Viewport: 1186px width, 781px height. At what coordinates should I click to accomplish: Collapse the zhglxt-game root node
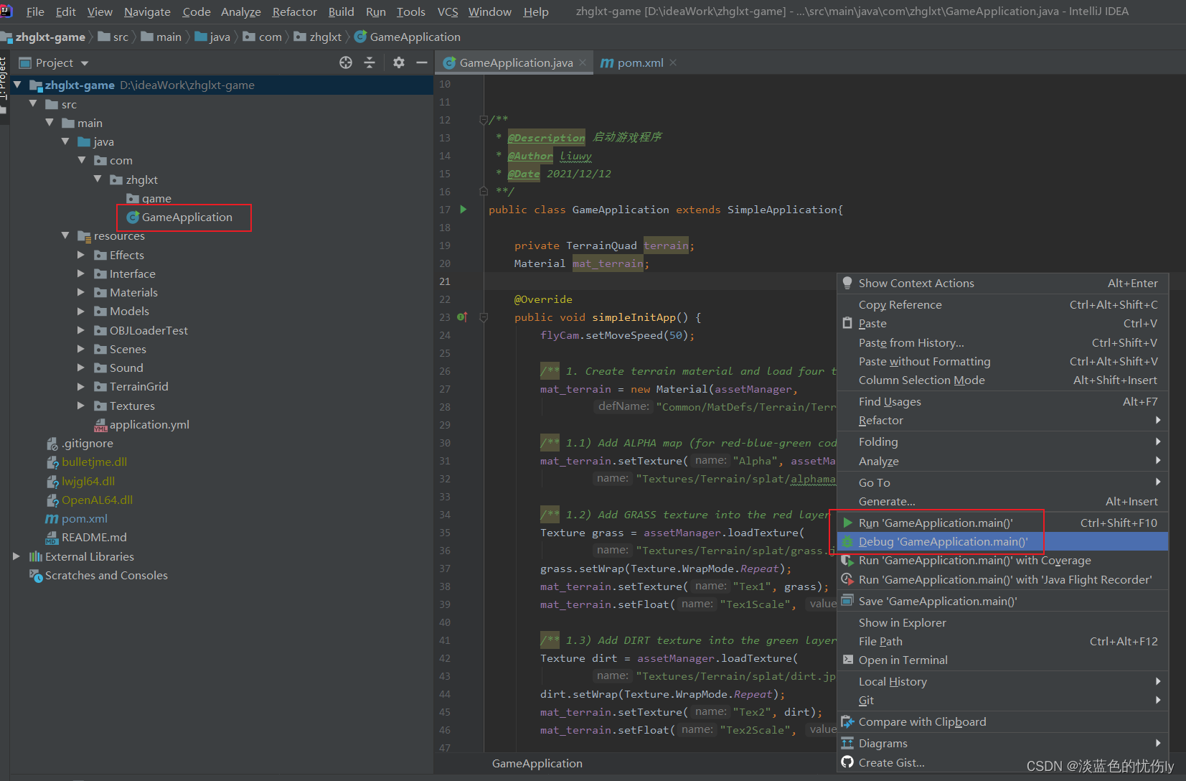tap(17, 85)
